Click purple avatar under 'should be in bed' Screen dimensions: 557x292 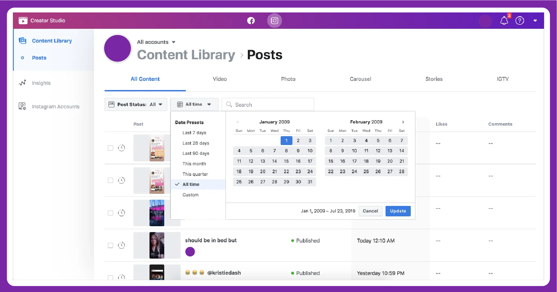point(190,251)
